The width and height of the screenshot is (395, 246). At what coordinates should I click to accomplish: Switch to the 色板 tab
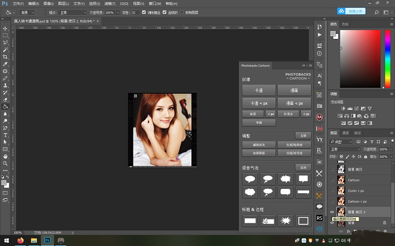pyautogui.click(x=345, y=24)
